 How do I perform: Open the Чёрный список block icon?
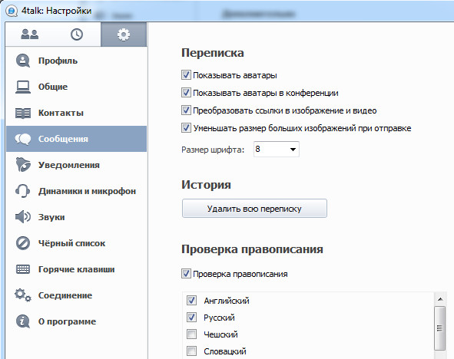[x=23, y=243]
